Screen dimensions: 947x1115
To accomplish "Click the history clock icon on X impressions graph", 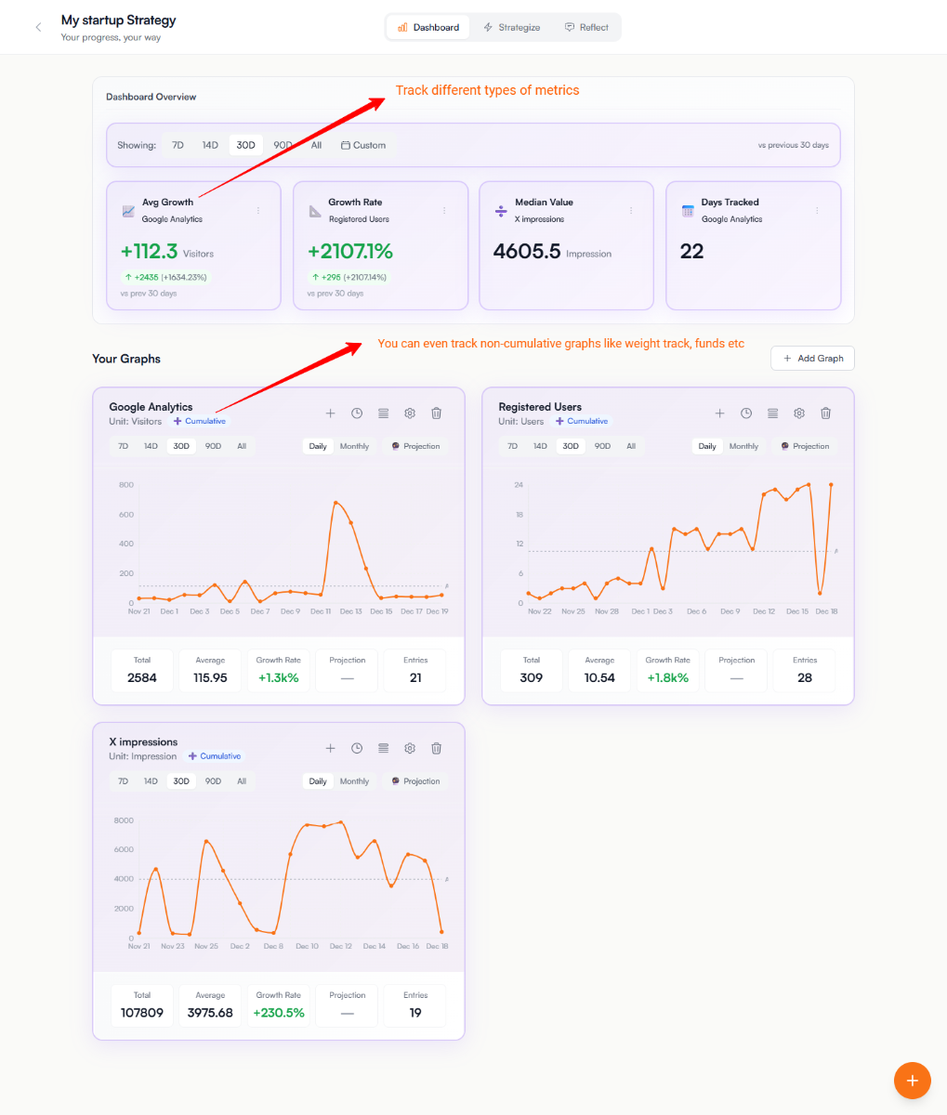I will tap(357, 749).
